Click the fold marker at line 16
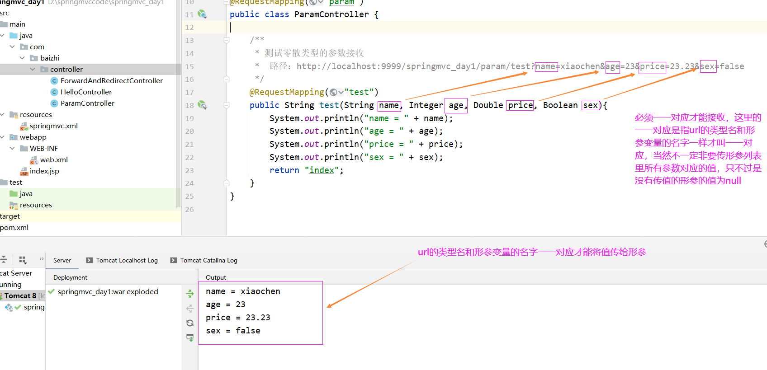 click(227, 79)
